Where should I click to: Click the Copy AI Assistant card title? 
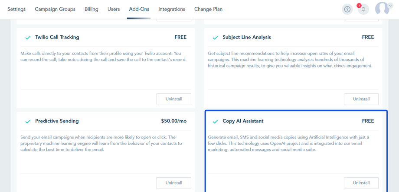[x=243, y=121]
